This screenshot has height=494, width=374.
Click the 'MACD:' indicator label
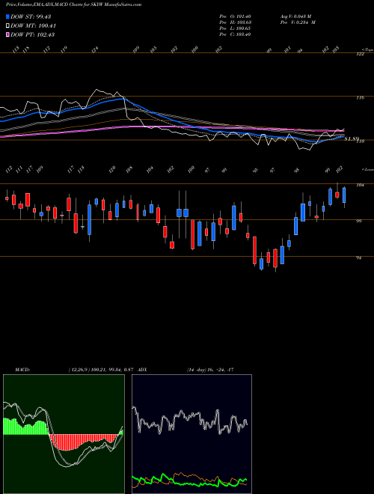click(22, 370)
